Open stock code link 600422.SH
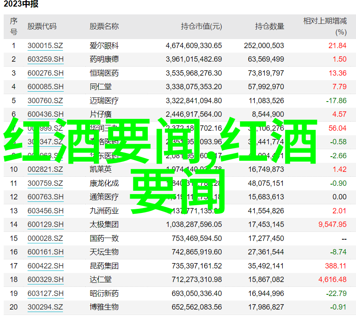 click(45, 266)
